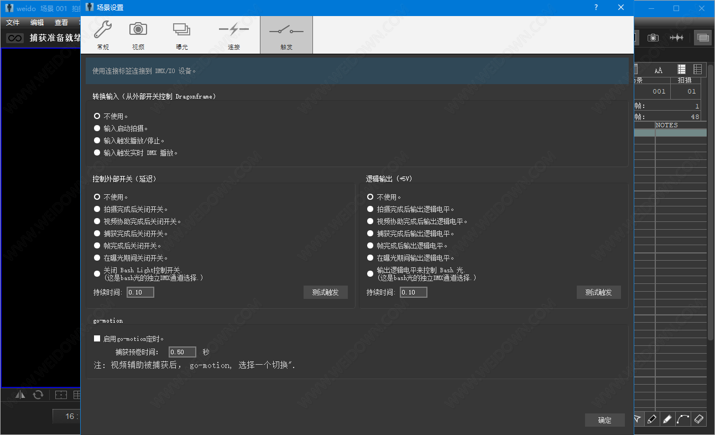Select 拍摄完成后输出逻辑电平 option
Viewport: 715px width, 435px height.
click(410, 209)
